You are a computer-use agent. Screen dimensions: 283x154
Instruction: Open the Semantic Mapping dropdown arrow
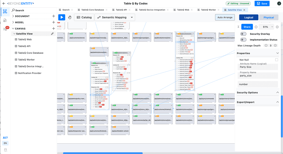tap(132, 17)
